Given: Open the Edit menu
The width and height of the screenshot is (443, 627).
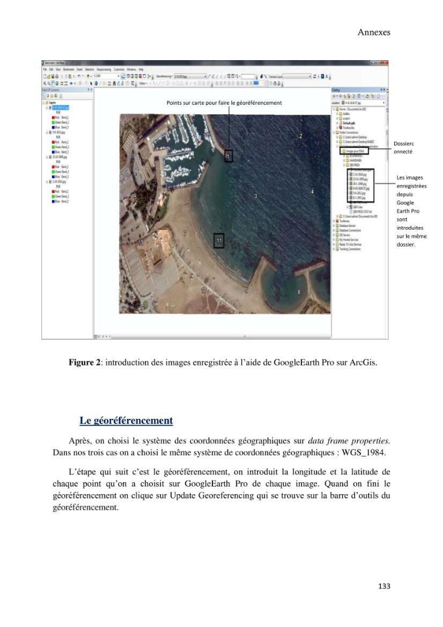Looking at the screenshot, I should click(51, 70).
